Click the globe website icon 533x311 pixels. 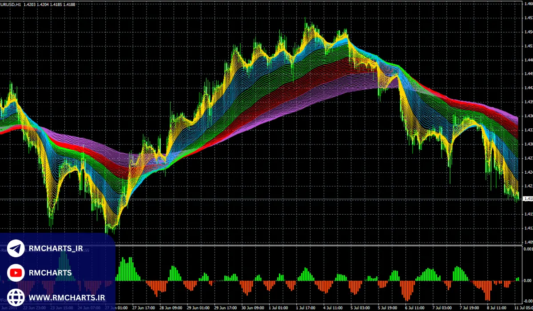tap(16, 296)
